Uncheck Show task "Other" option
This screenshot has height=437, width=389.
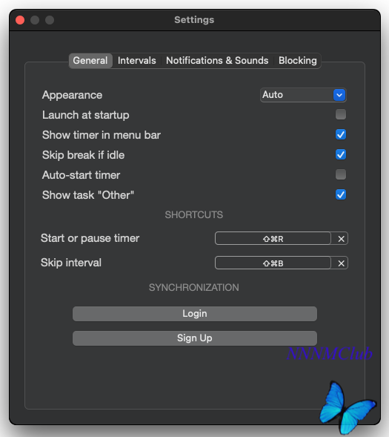tap(341, 195)
